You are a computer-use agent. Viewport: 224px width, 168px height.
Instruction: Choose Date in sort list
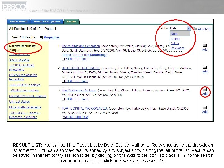point(180,34)
